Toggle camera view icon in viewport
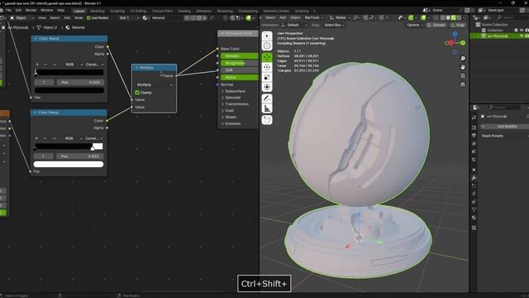529x298 pixels. [463, 75]
